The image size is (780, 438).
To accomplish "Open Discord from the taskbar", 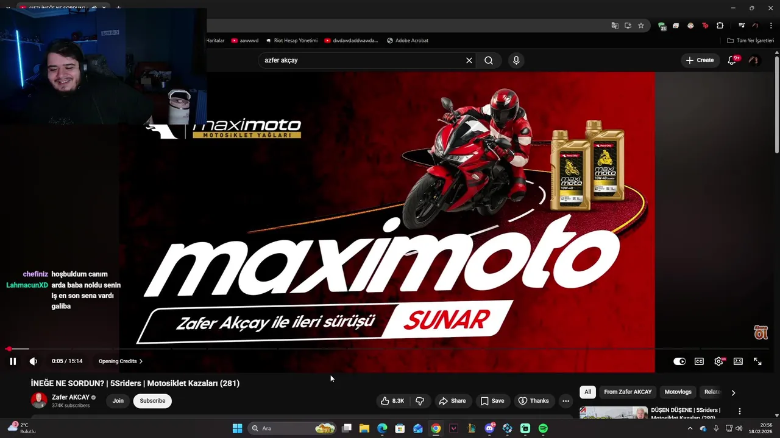I will pos(489,428).
